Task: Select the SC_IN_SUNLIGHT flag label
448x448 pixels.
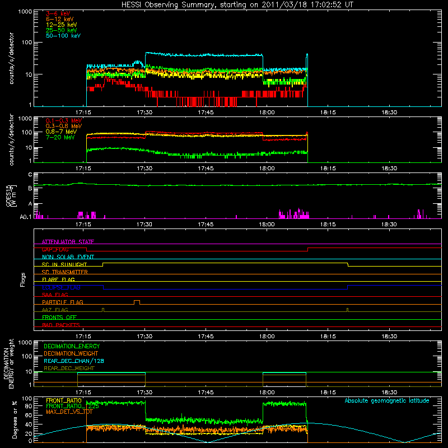Action: [64, 264]
